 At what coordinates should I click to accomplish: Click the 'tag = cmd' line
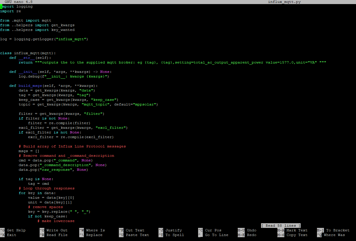(x=38, y=184)
